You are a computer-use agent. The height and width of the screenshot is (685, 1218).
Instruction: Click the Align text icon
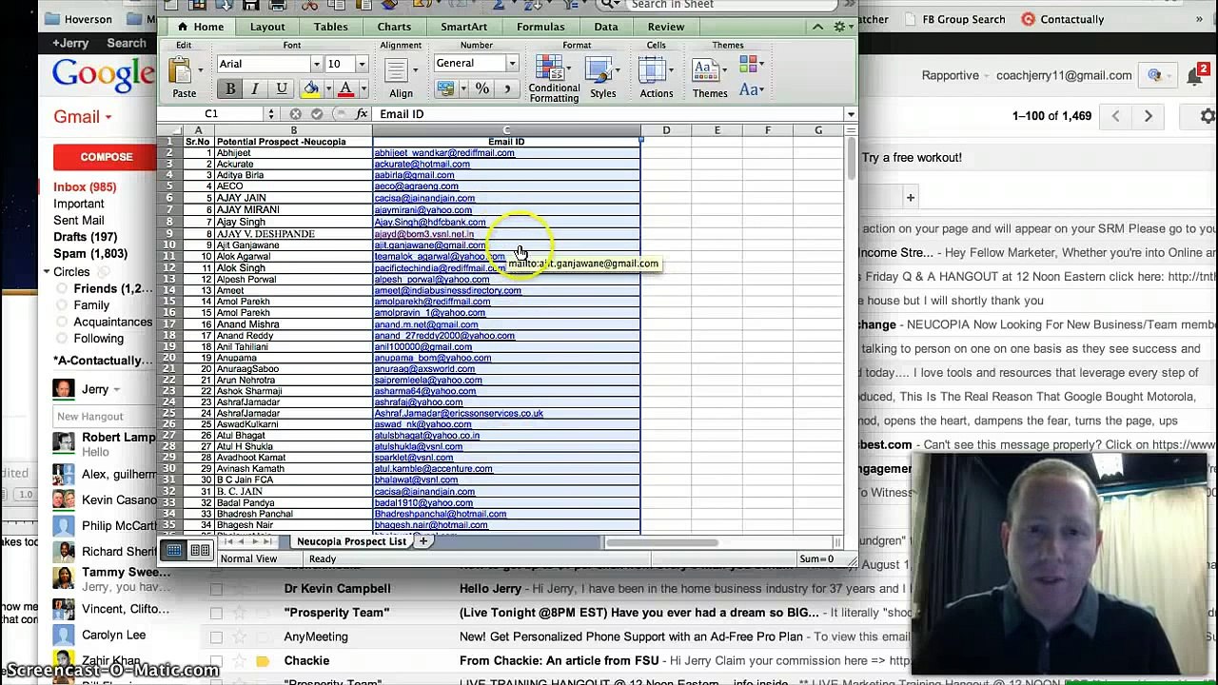pyautogui.click(x=397, y=71)
